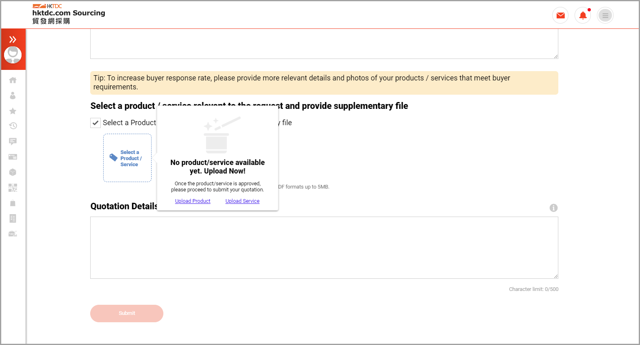Go to Home via sidebar house icon
Screen dimensions: 640x345
point(13,80)
